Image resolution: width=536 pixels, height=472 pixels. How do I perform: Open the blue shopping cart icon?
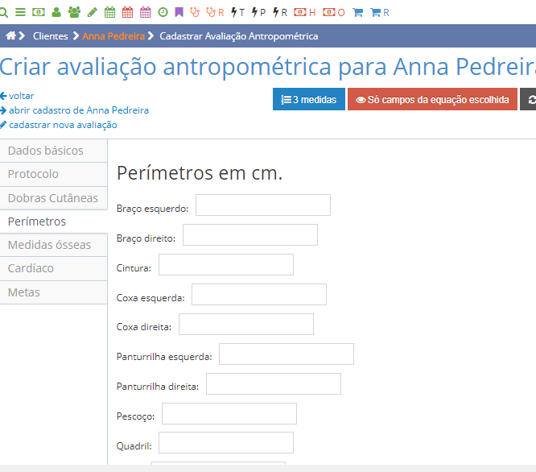358,13
